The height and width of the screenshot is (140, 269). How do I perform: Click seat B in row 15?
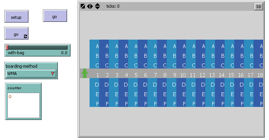[x=232, y=56]
